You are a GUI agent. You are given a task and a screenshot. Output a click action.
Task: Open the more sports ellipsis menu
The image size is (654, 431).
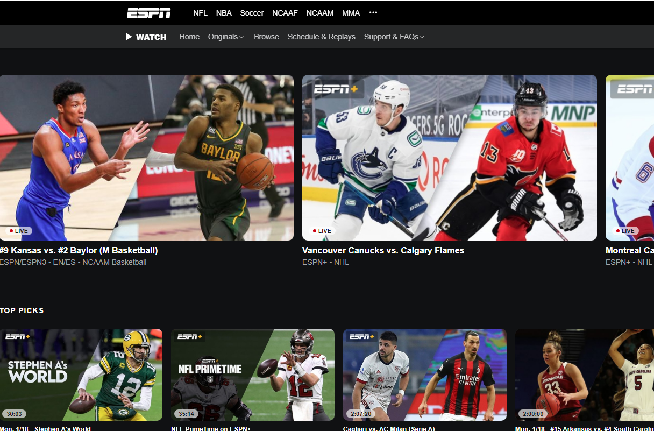click(373, 13)
